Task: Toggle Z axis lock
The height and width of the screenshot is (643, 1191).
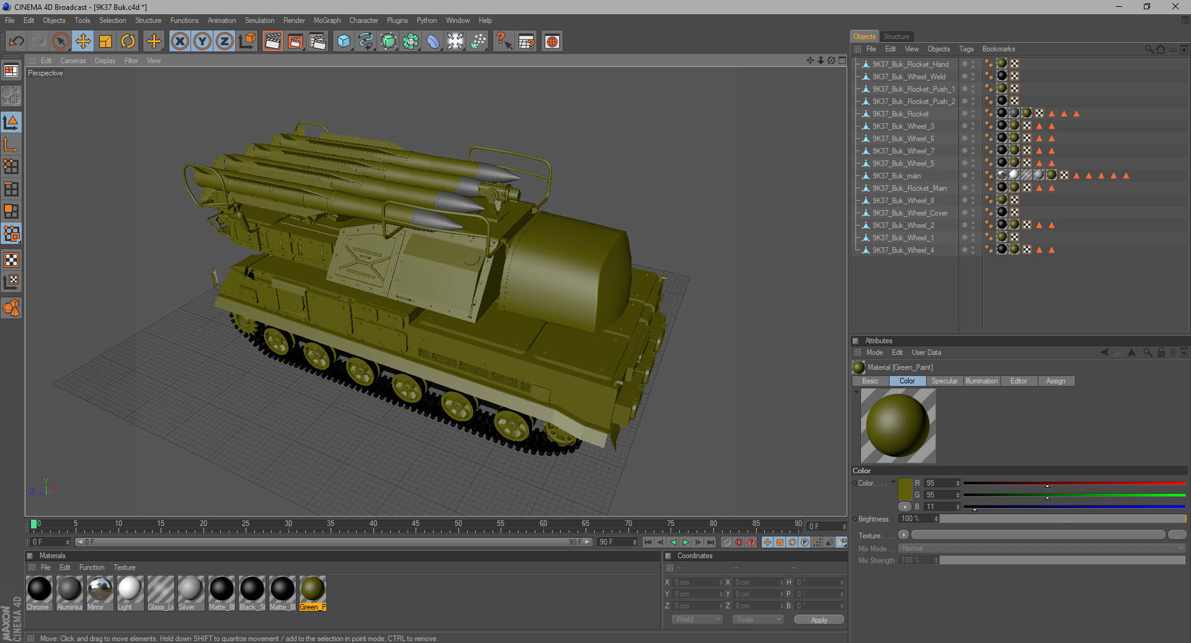Action: [x=224, y=42]
